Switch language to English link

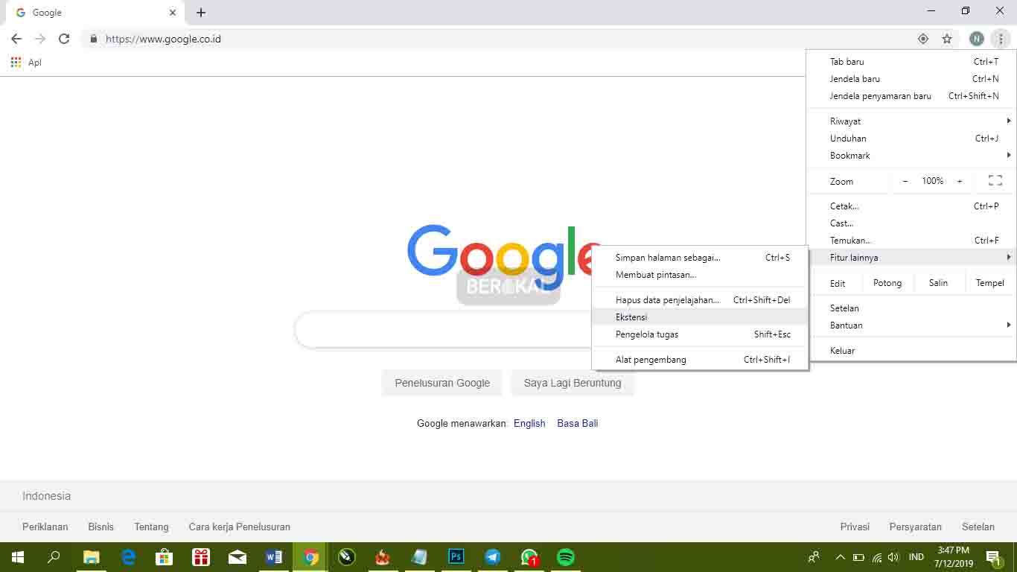pyautogui.click(x=529, y=423)
